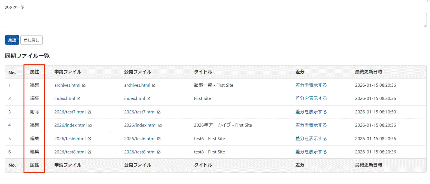Click external-link icon beside public file 2026/test6.html
430x184 pixels.
(x=159, y=139)
